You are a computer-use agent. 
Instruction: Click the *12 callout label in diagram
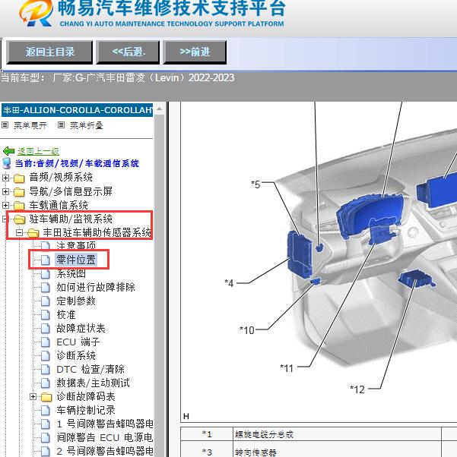click(357, 389)
